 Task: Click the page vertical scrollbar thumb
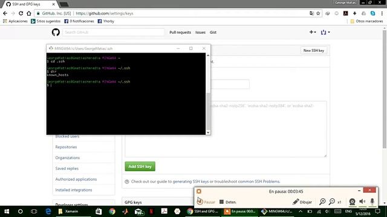385,89
